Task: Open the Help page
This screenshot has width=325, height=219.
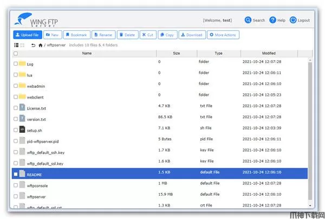Action: coord(273,20)
